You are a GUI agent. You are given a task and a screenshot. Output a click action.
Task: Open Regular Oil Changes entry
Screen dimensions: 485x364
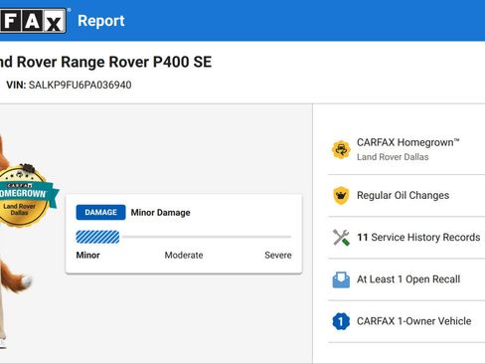406,195
